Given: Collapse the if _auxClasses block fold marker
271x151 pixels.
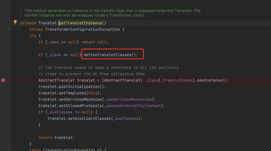Looking at the screenshot, I should pos(9,112).
